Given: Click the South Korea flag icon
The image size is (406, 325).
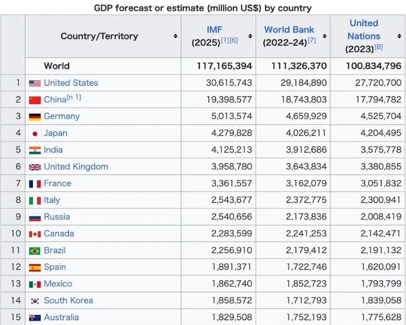Looking at the screenshot, I should coord(35,300).
